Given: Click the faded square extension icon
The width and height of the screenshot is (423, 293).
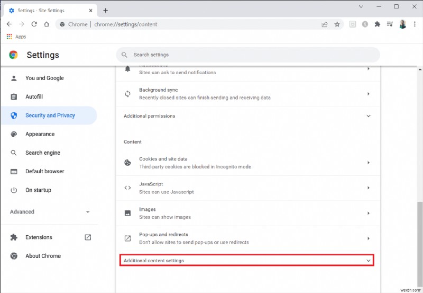Looking at the screenshot, I should pos(353,24).
